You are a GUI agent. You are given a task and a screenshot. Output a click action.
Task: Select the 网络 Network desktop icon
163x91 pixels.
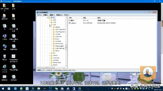5,47
